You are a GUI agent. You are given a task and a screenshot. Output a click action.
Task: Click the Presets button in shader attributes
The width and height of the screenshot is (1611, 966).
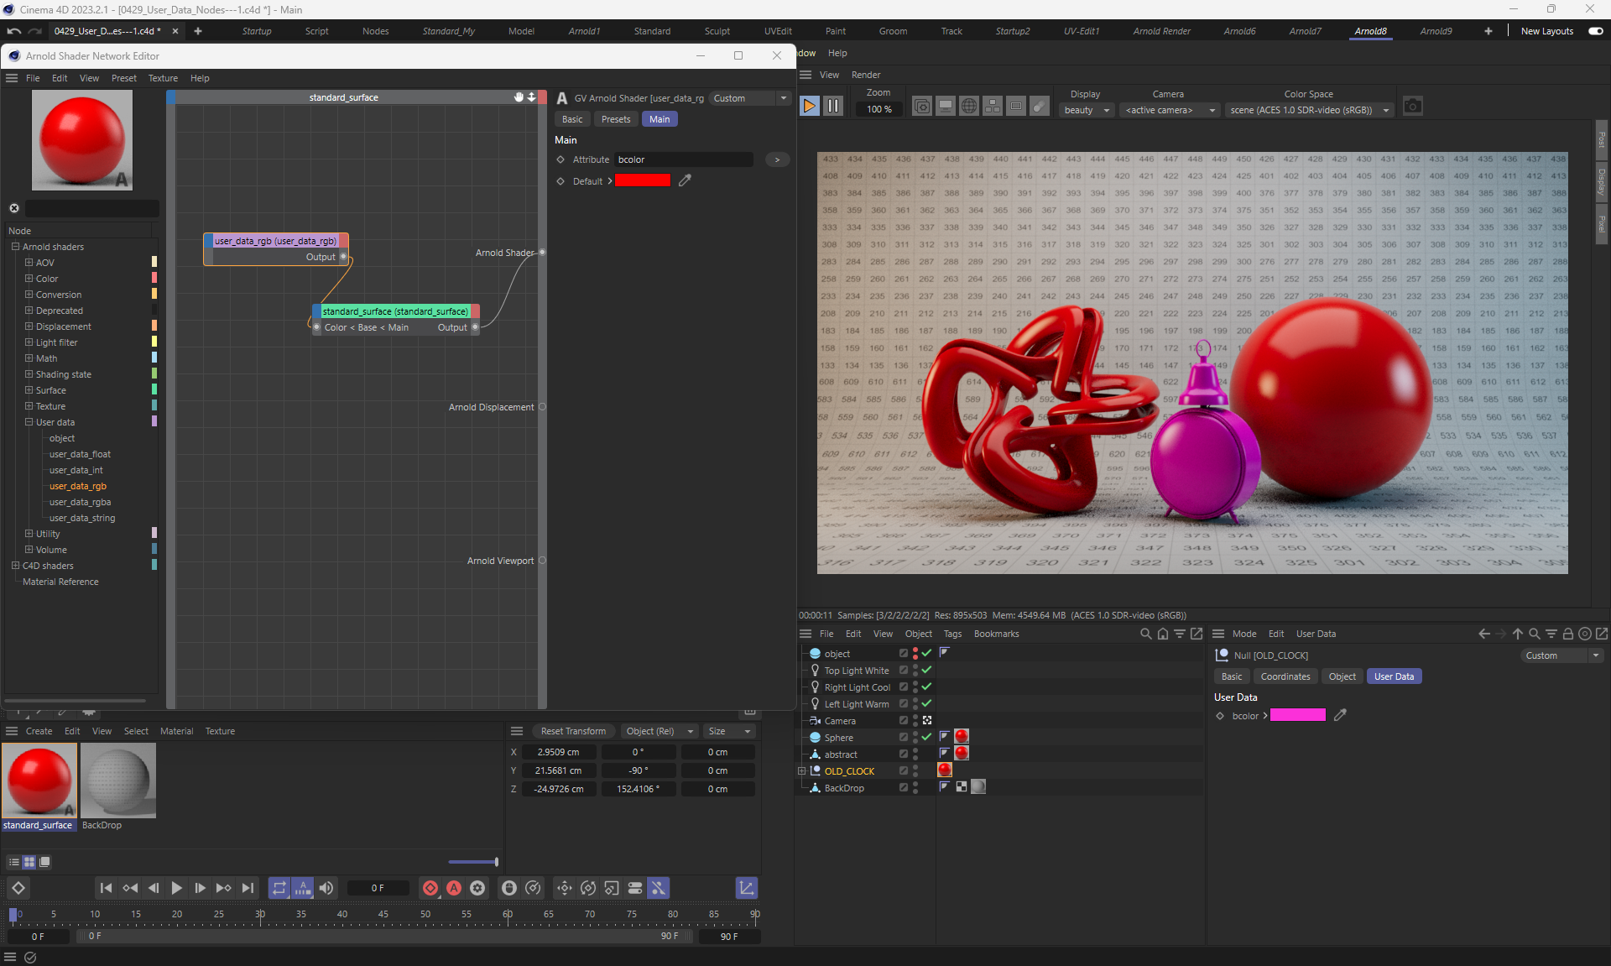615,119
